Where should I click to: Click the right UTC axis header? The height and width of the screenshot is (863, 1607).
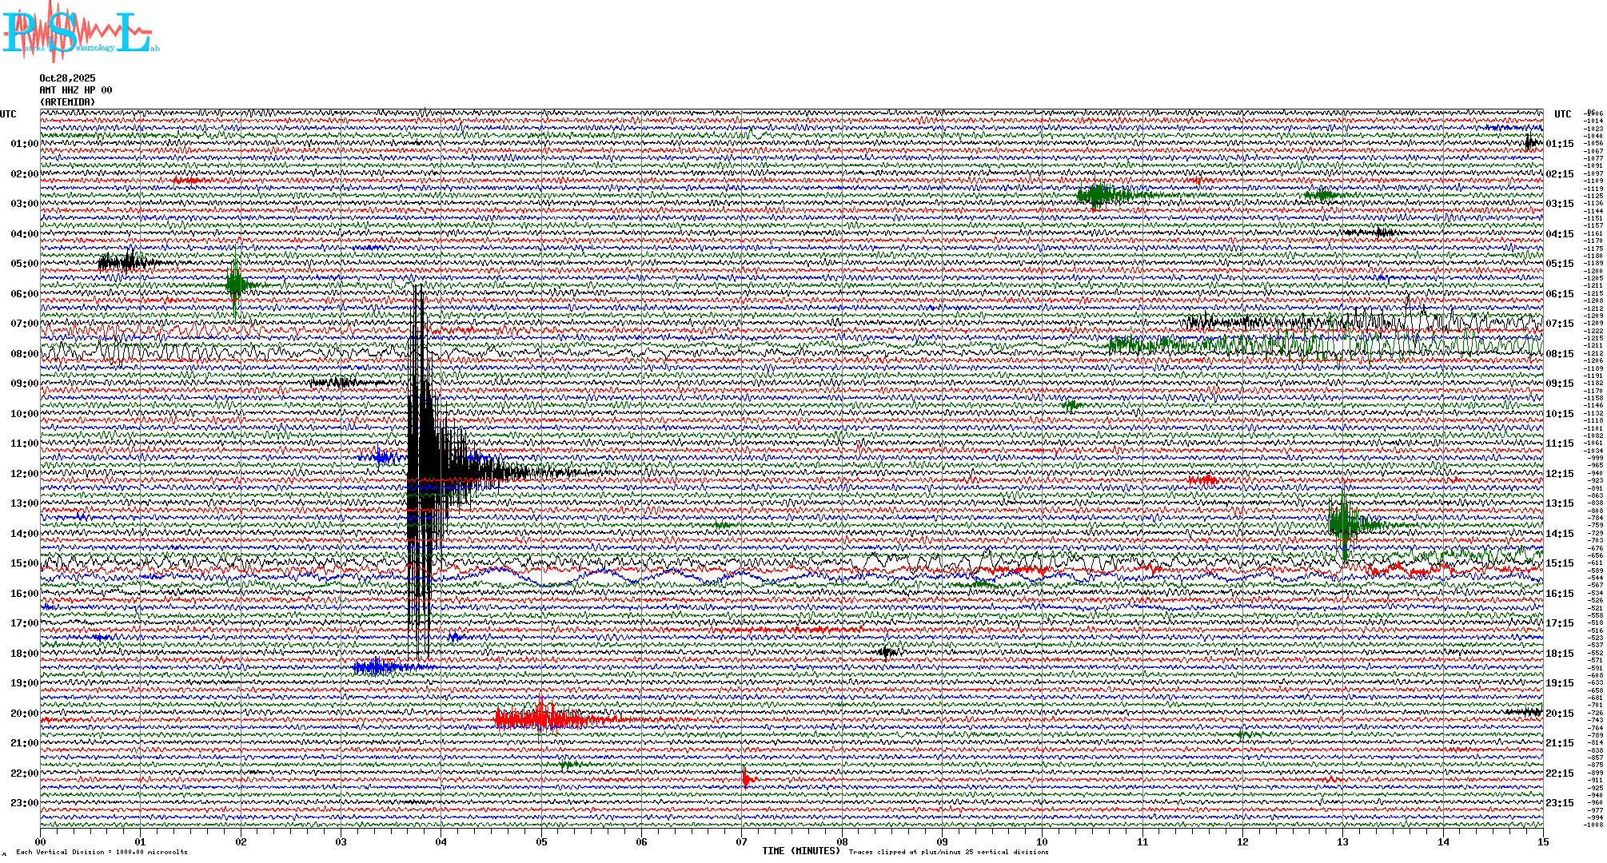pos(1562,114)
